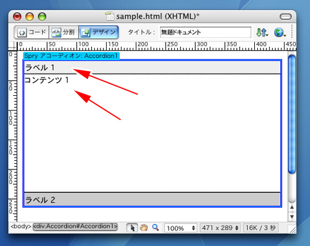Click the コンテンツ 1 content text
Image resolution: width=310 pixels, height=246 pixels.
click(x=46, y=80)
